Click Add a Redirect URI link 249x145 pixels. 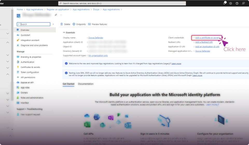(x=204, y=42)
